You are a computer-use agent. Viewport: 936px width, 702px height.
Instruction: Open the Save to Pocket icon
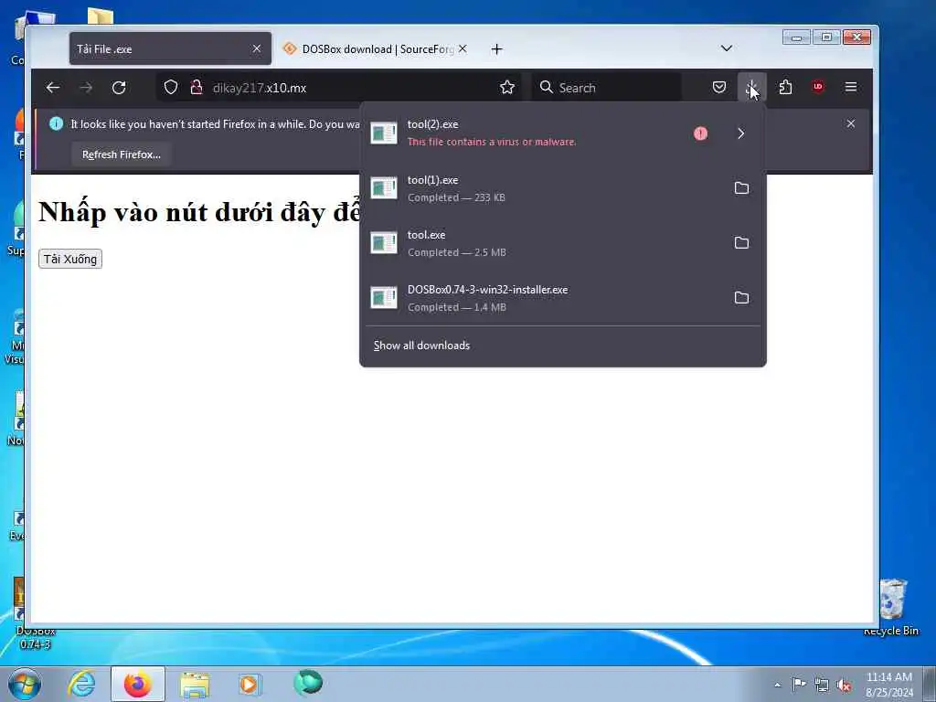pos(719,88)
